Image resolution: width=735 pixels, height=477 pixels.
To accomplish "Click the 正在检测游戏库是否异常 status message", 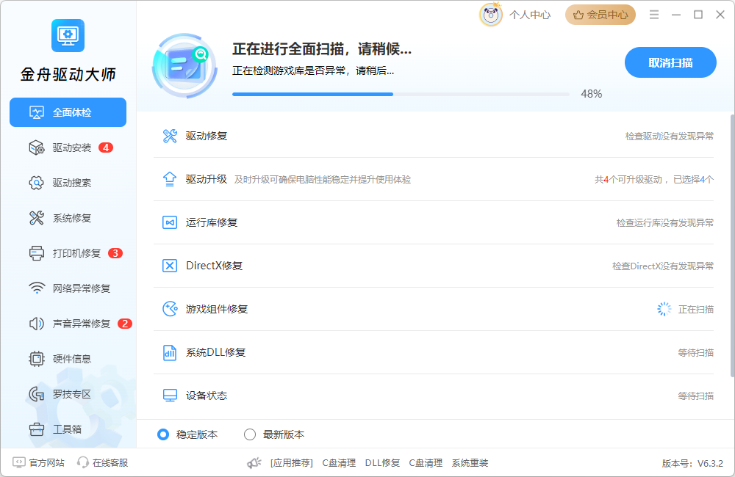I will pos(313,70).
